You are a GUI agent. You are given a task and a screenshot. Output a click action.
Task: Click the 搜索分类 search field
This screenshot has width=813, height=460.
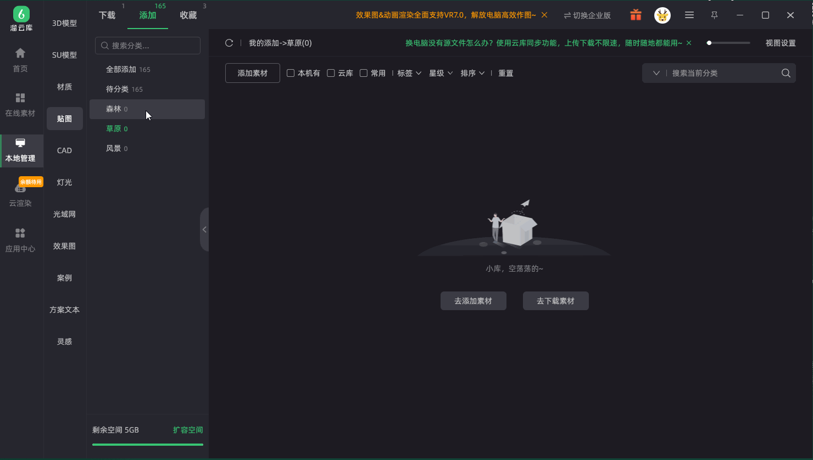pos(148,46)
